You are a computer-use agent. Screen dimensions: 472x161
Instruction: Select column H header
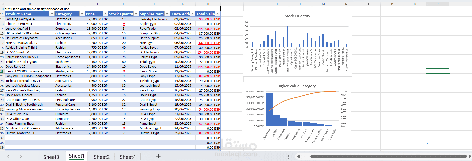[x=208, y=4]
